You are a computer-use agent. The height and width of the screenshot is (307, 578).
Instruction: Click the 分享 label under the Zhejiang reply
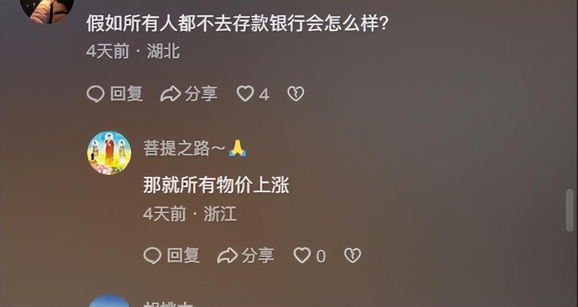258,256
